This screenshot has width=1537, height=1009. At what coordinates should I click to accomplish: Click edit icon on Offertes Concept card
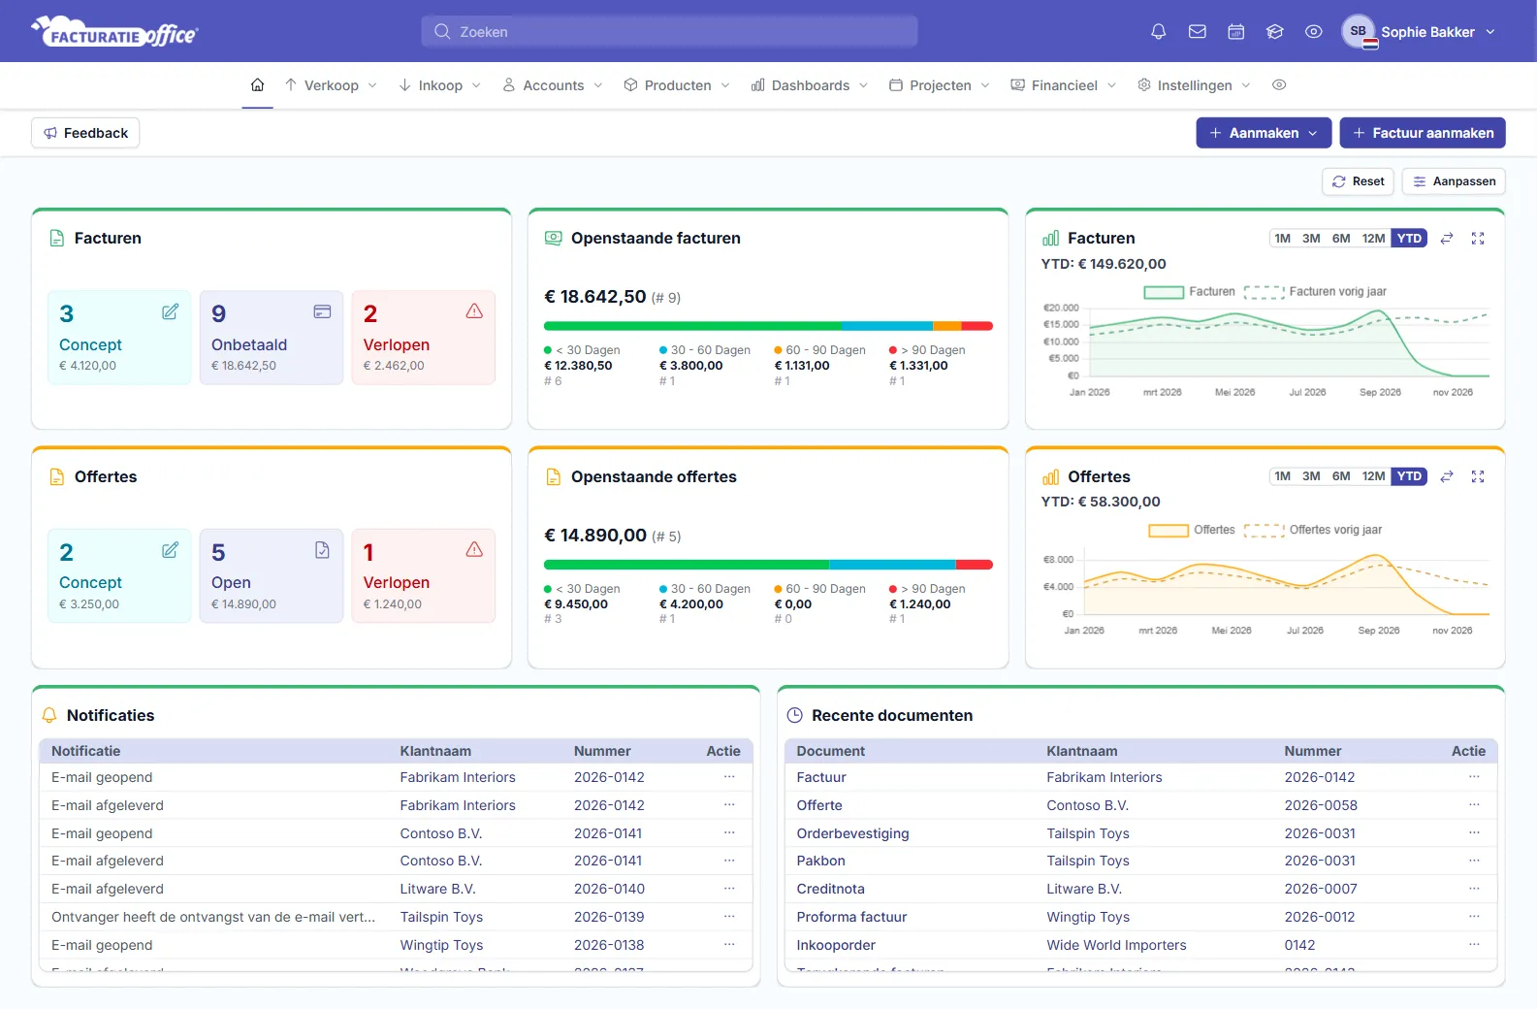click(x=171, y=550)
